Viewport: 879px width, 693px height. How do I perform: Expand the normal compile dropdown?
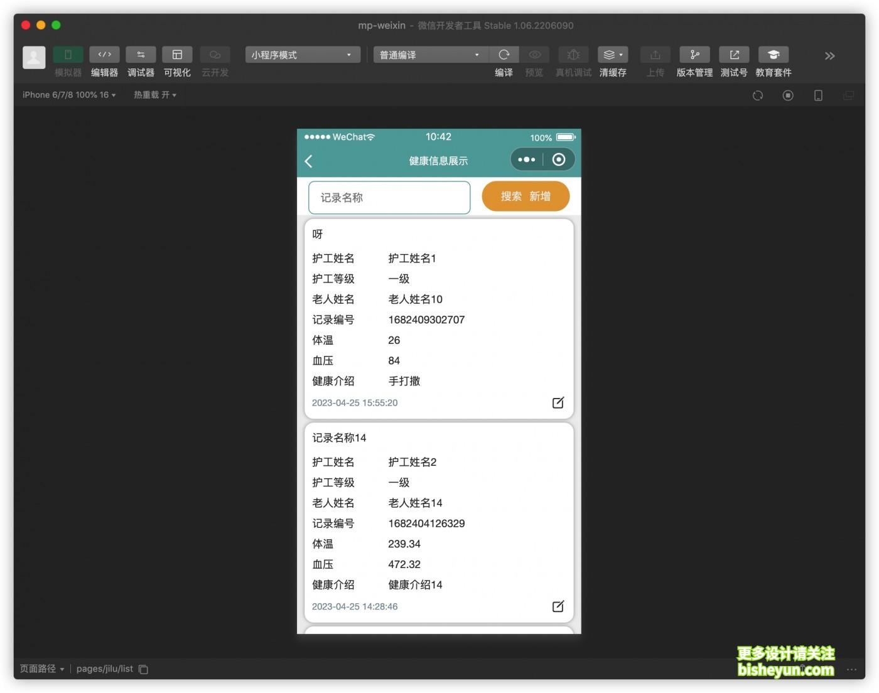[430, 55]
